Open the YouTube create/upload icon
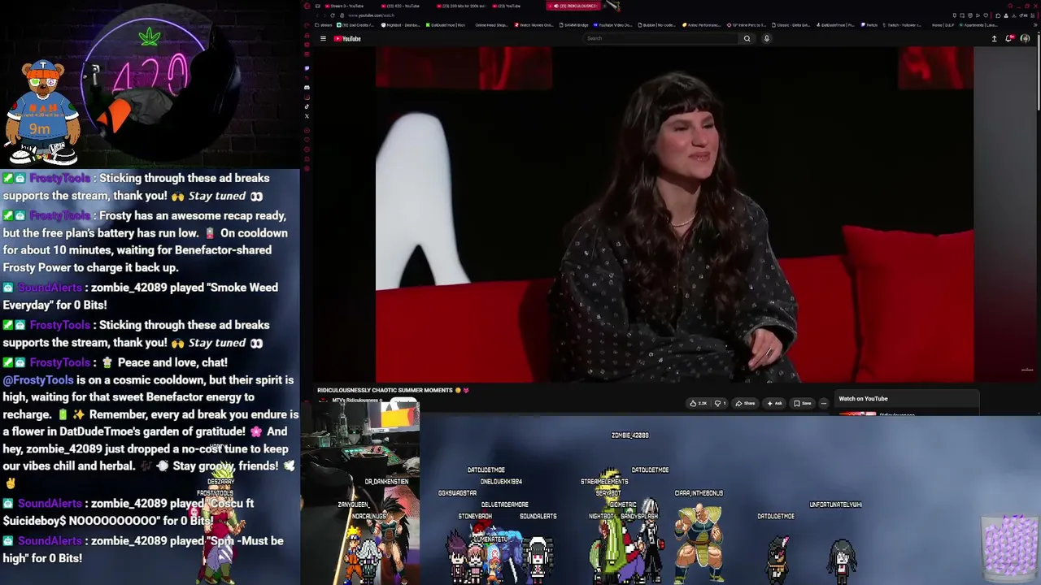Image resolution: width=1041 pixels, height=585 pixels. 994,38
